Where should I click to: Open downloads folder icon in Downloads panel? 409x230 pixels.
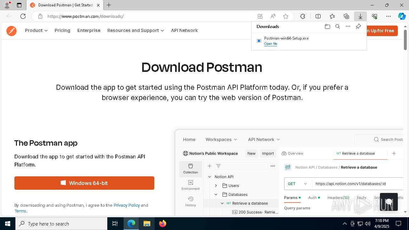click(x=328, y=27)
